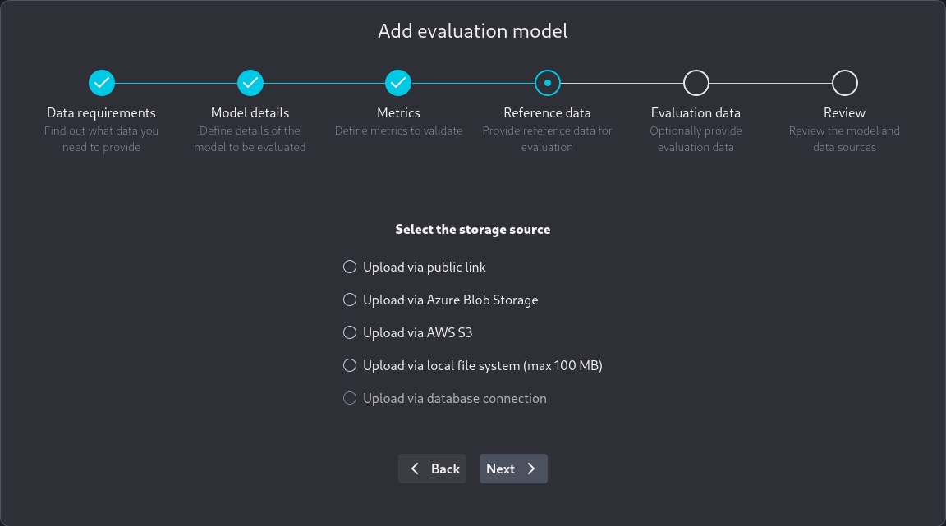The height and width of the screenshot is (526, 946).
Task: Click the "Reference data" step label
Action: coord(547,113)
